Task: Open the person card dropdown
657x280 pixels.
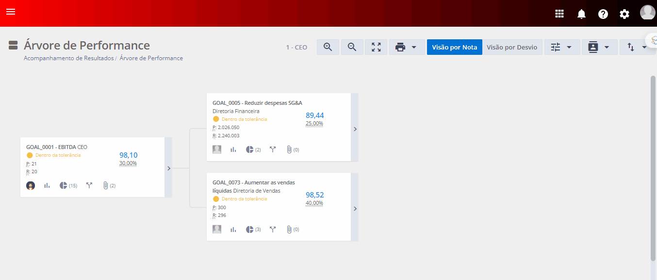Action: pos(599,47)
